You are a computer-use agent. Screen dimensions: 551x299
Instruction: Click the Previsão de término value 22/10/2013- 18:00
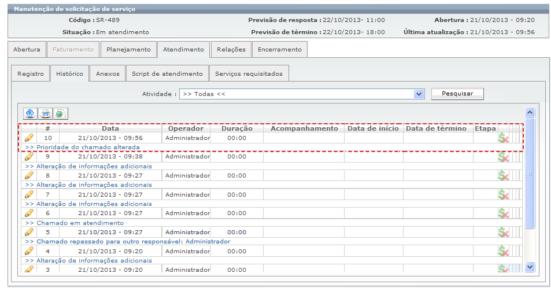pos(354,32)
